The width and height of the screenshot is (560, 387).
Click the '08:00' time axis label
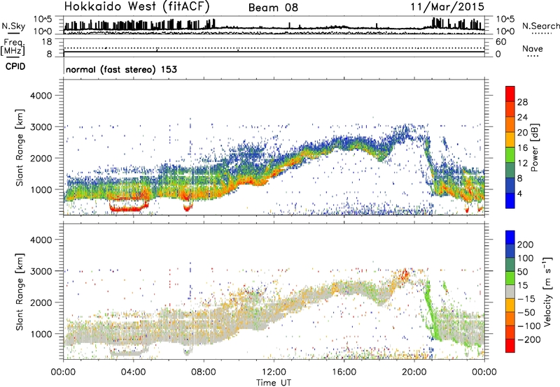(x=203, y=372)
